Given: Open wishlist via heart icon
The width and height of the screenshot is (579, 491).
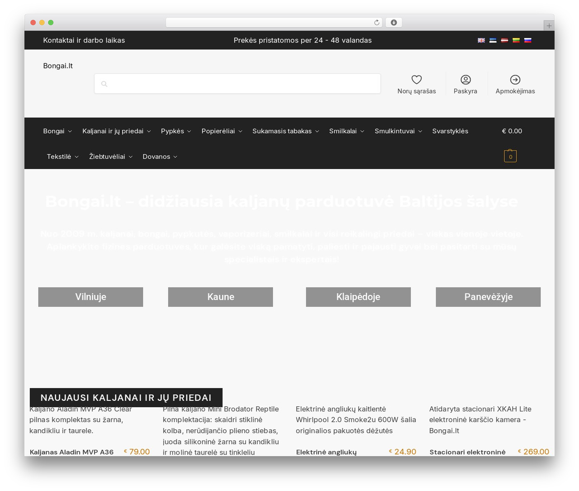Looking at the screenshot, I should pos(417,80).
